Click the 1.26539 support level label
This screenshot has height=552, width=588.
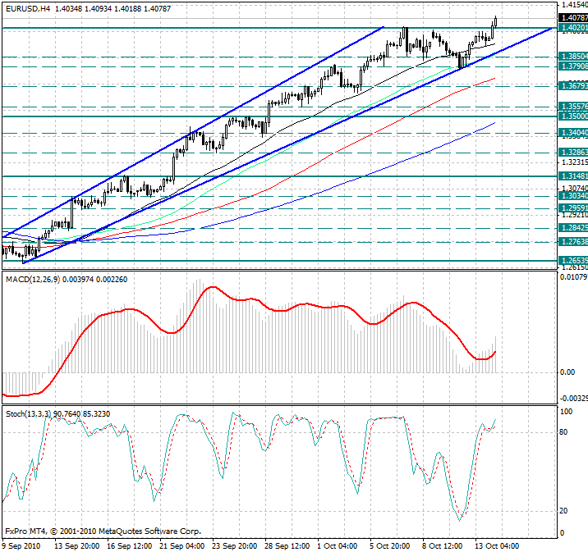pos(573,260)
